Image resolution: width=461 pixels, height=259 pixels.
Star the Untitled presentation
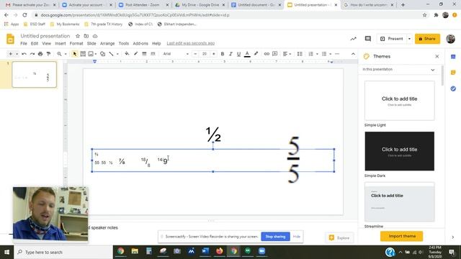coord(78,36)
